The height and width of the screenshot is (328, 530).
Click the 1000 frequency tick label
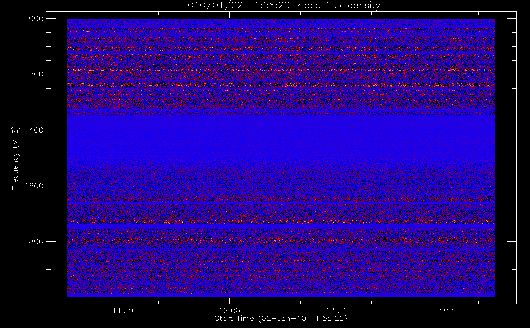34,19
